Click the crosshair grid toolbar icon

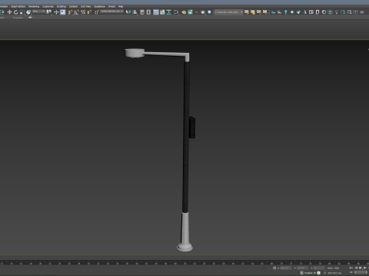pyautogui.click(x=355, y=12)
